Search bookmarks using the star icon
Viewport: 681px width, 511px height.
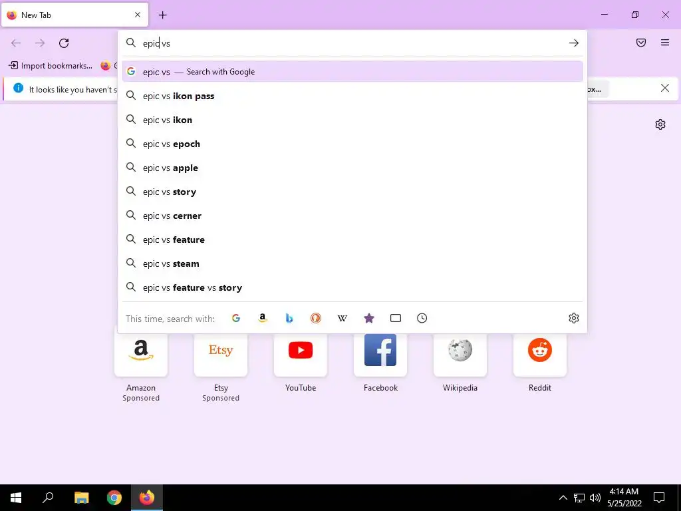click(x=368, y=318)
